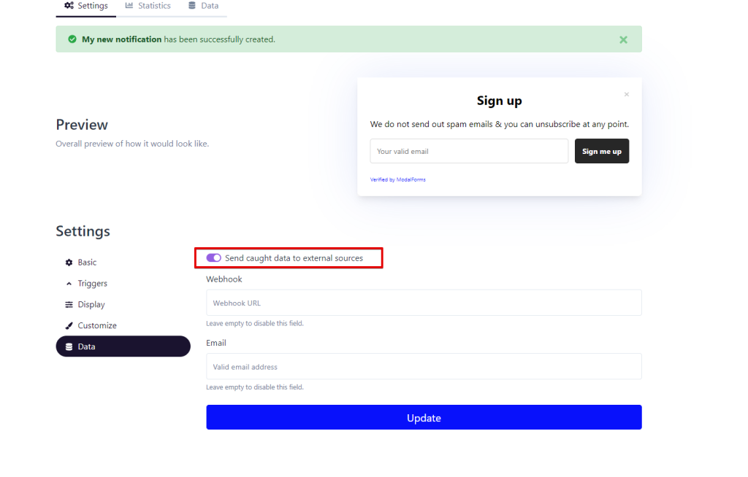Switch to the Statistics tab

pos(148,6)
